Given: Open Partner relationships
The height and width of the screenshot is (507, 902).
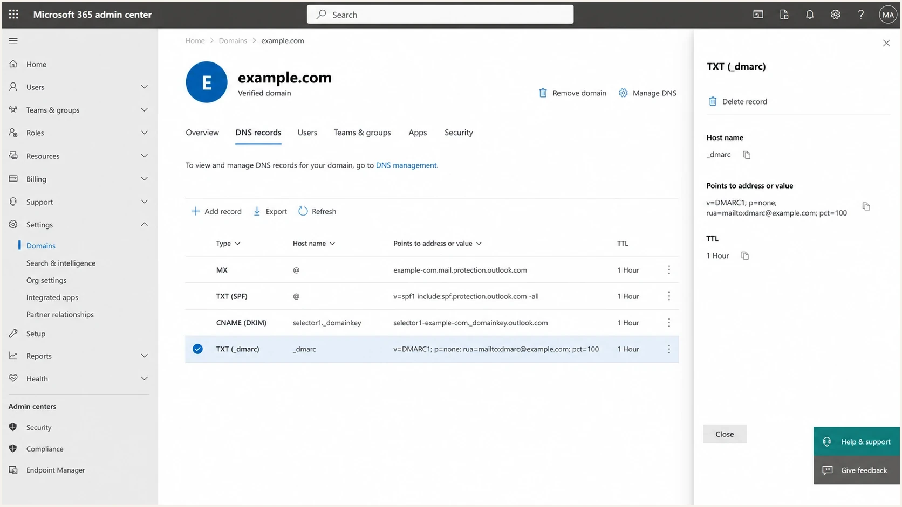Looking at the screenshot, I should pyautogui.click(x=60, y=315).
